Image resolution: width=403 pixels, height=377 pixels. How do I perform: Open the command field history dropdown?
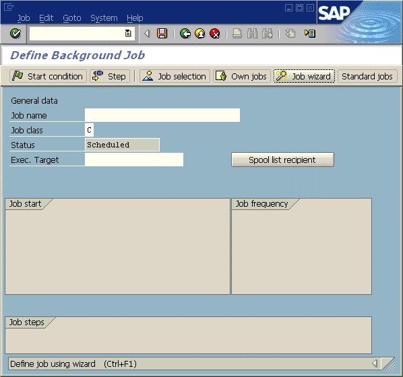[x=128, y=34]
